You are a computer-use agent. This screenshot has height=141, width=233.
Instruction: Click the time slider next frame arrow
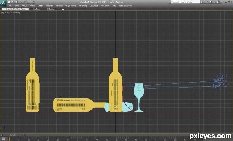point(24,135)
